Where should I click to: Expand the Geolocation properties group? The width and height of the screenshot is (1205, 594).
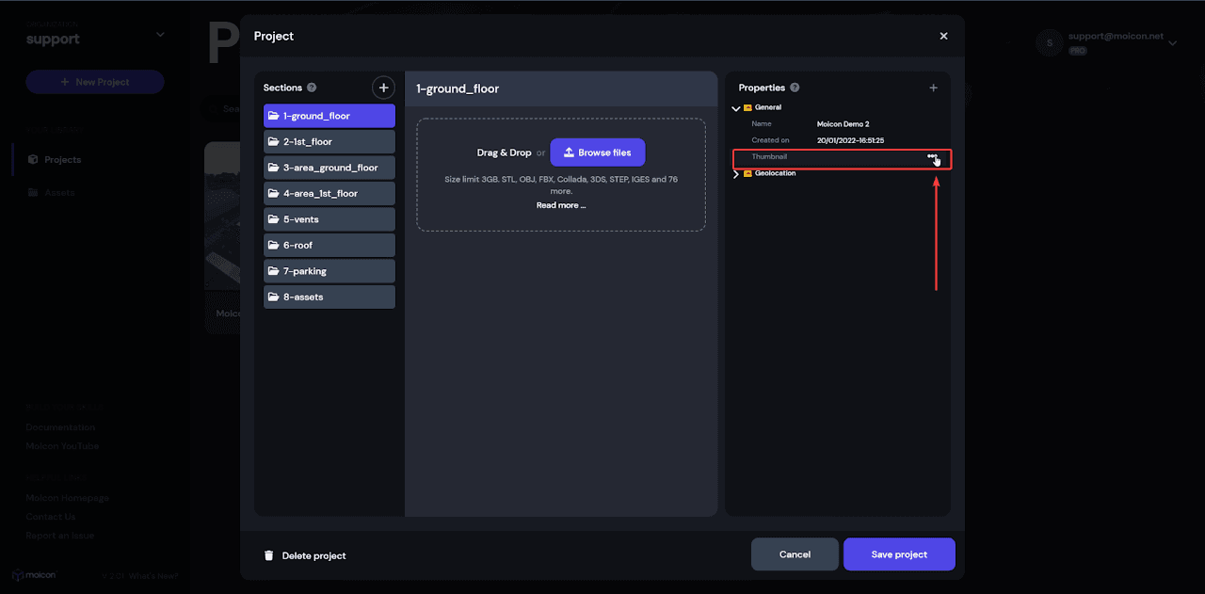(x=736, y=174)
